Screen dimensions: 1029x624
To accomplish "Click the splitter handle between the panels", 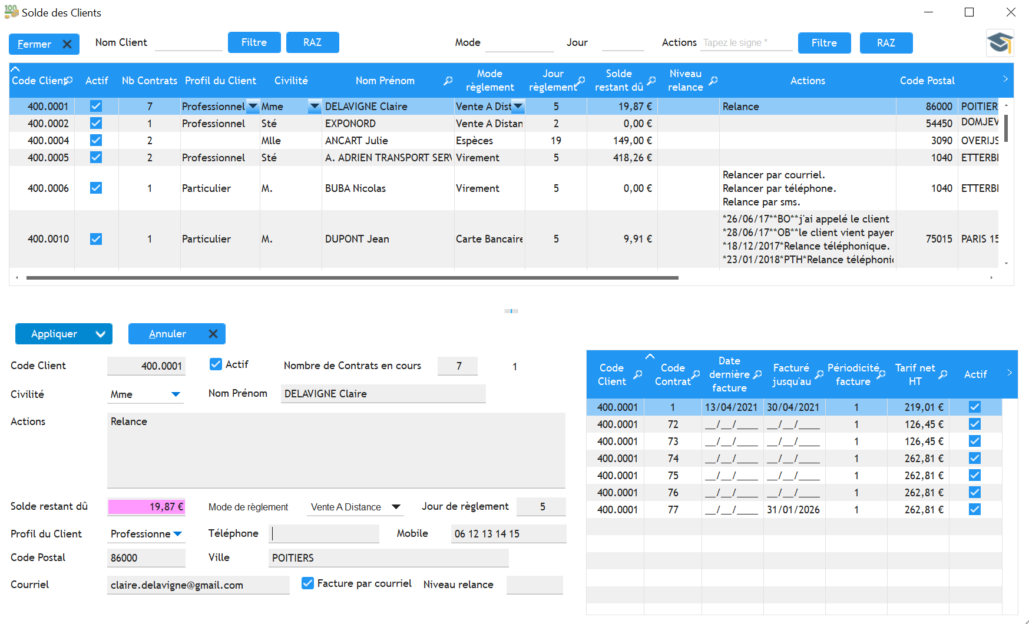I will click(x=511, y=311).
